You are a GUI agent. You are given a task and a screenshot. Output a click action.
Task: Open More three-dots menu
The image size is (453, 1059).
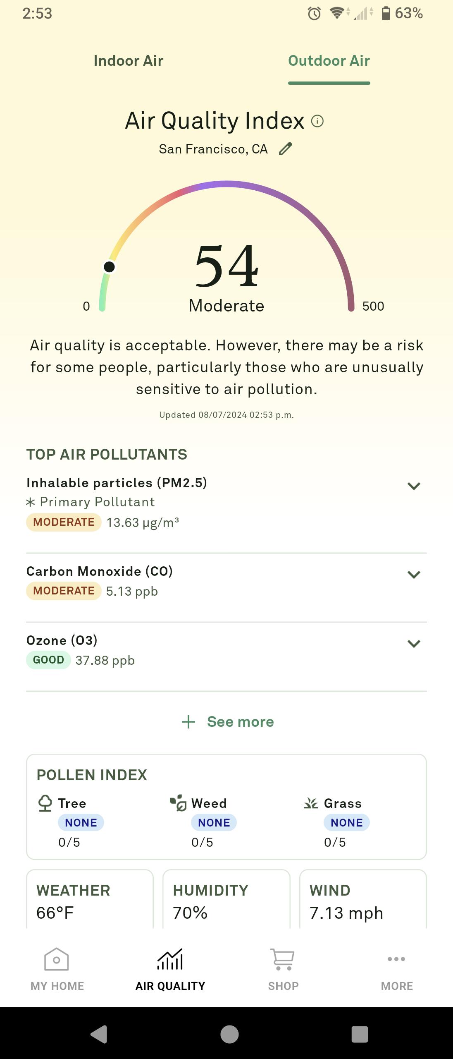tap(396, 959)
